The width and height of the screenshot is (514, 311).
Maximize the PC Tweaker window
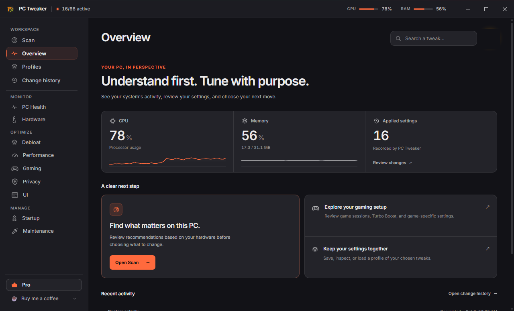coord(486,9)
